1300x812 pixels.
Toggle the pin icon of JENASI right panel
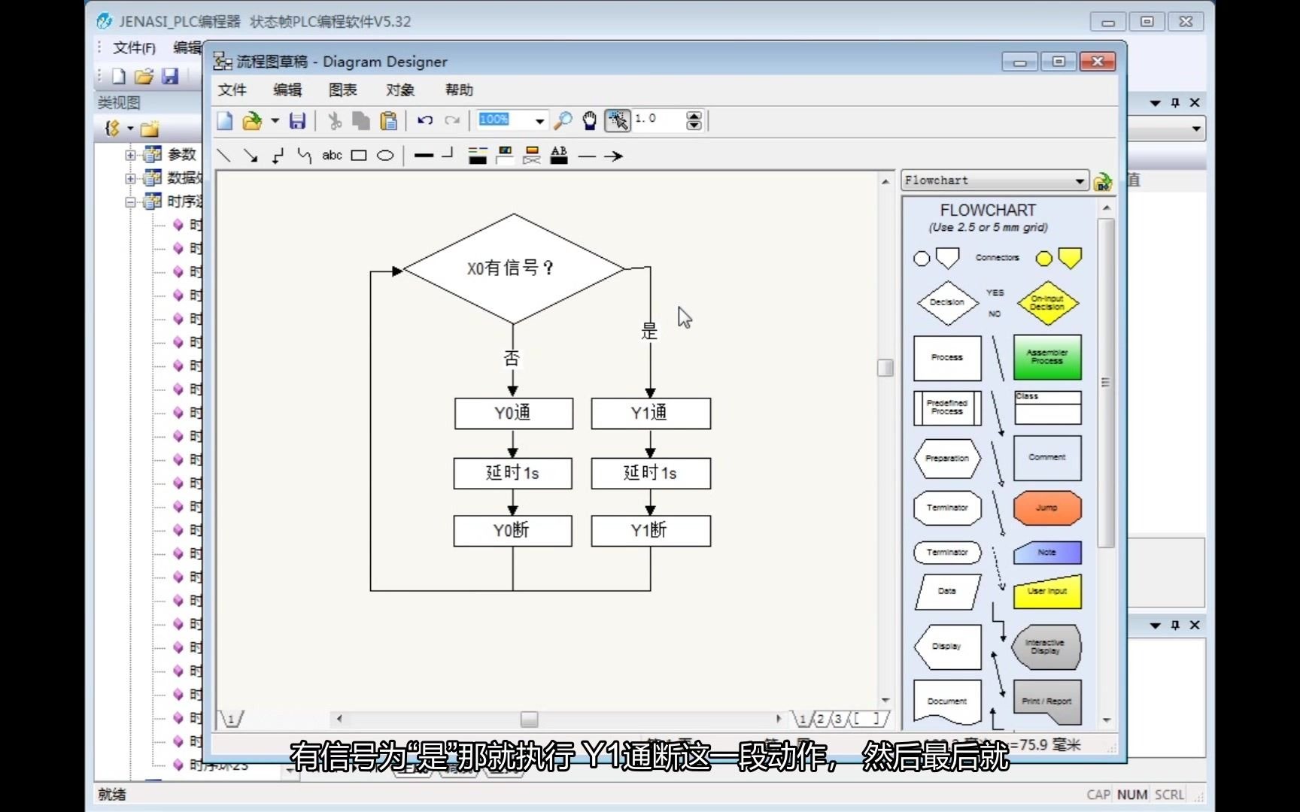tap(1175, 103)
